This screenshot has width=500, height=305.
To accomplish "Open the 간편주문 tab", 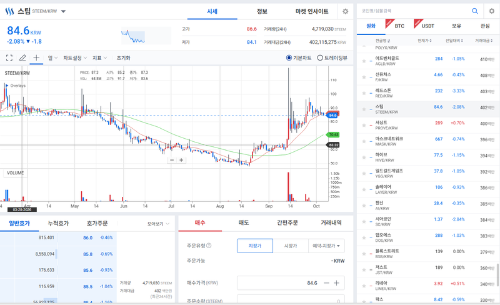I will 287,222.
